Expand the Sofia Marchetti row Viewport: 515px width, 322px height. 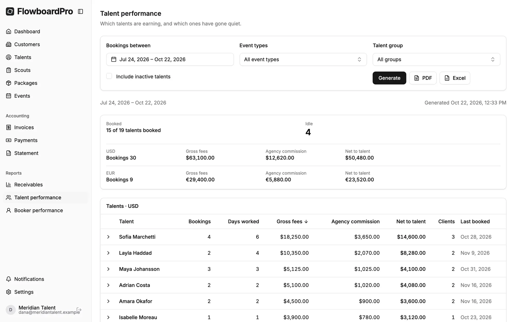[108, 237]
